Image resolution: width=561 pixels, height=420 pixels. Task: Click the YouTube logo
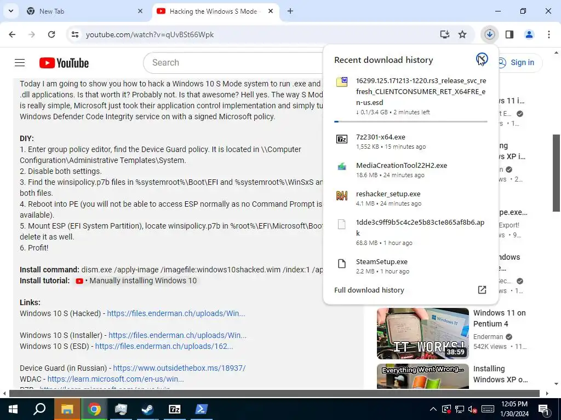64,63
